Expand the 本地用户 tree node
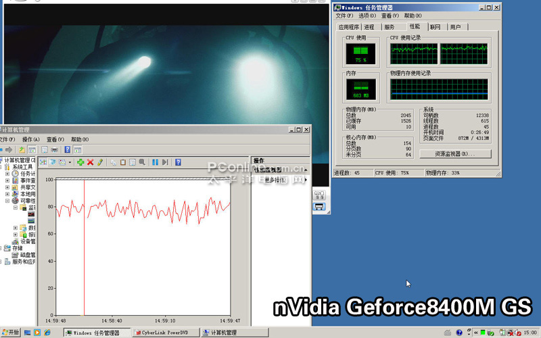Viewport: 541px width, 338px height. (7, 194)
